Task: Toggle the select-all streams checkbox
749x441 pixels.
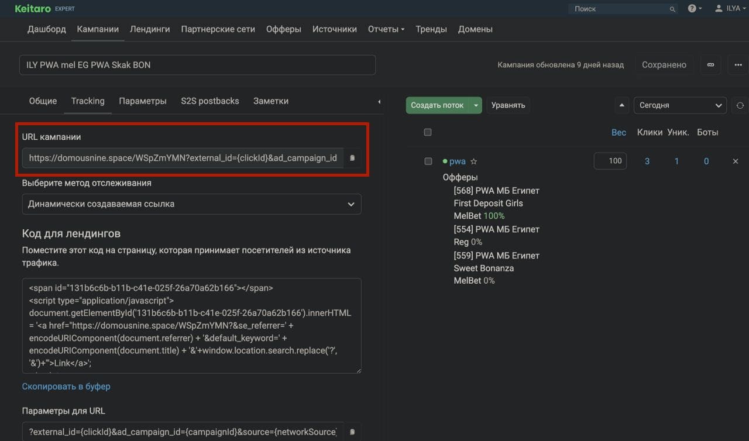Action: pyautogui.click(x=428, y=132)
